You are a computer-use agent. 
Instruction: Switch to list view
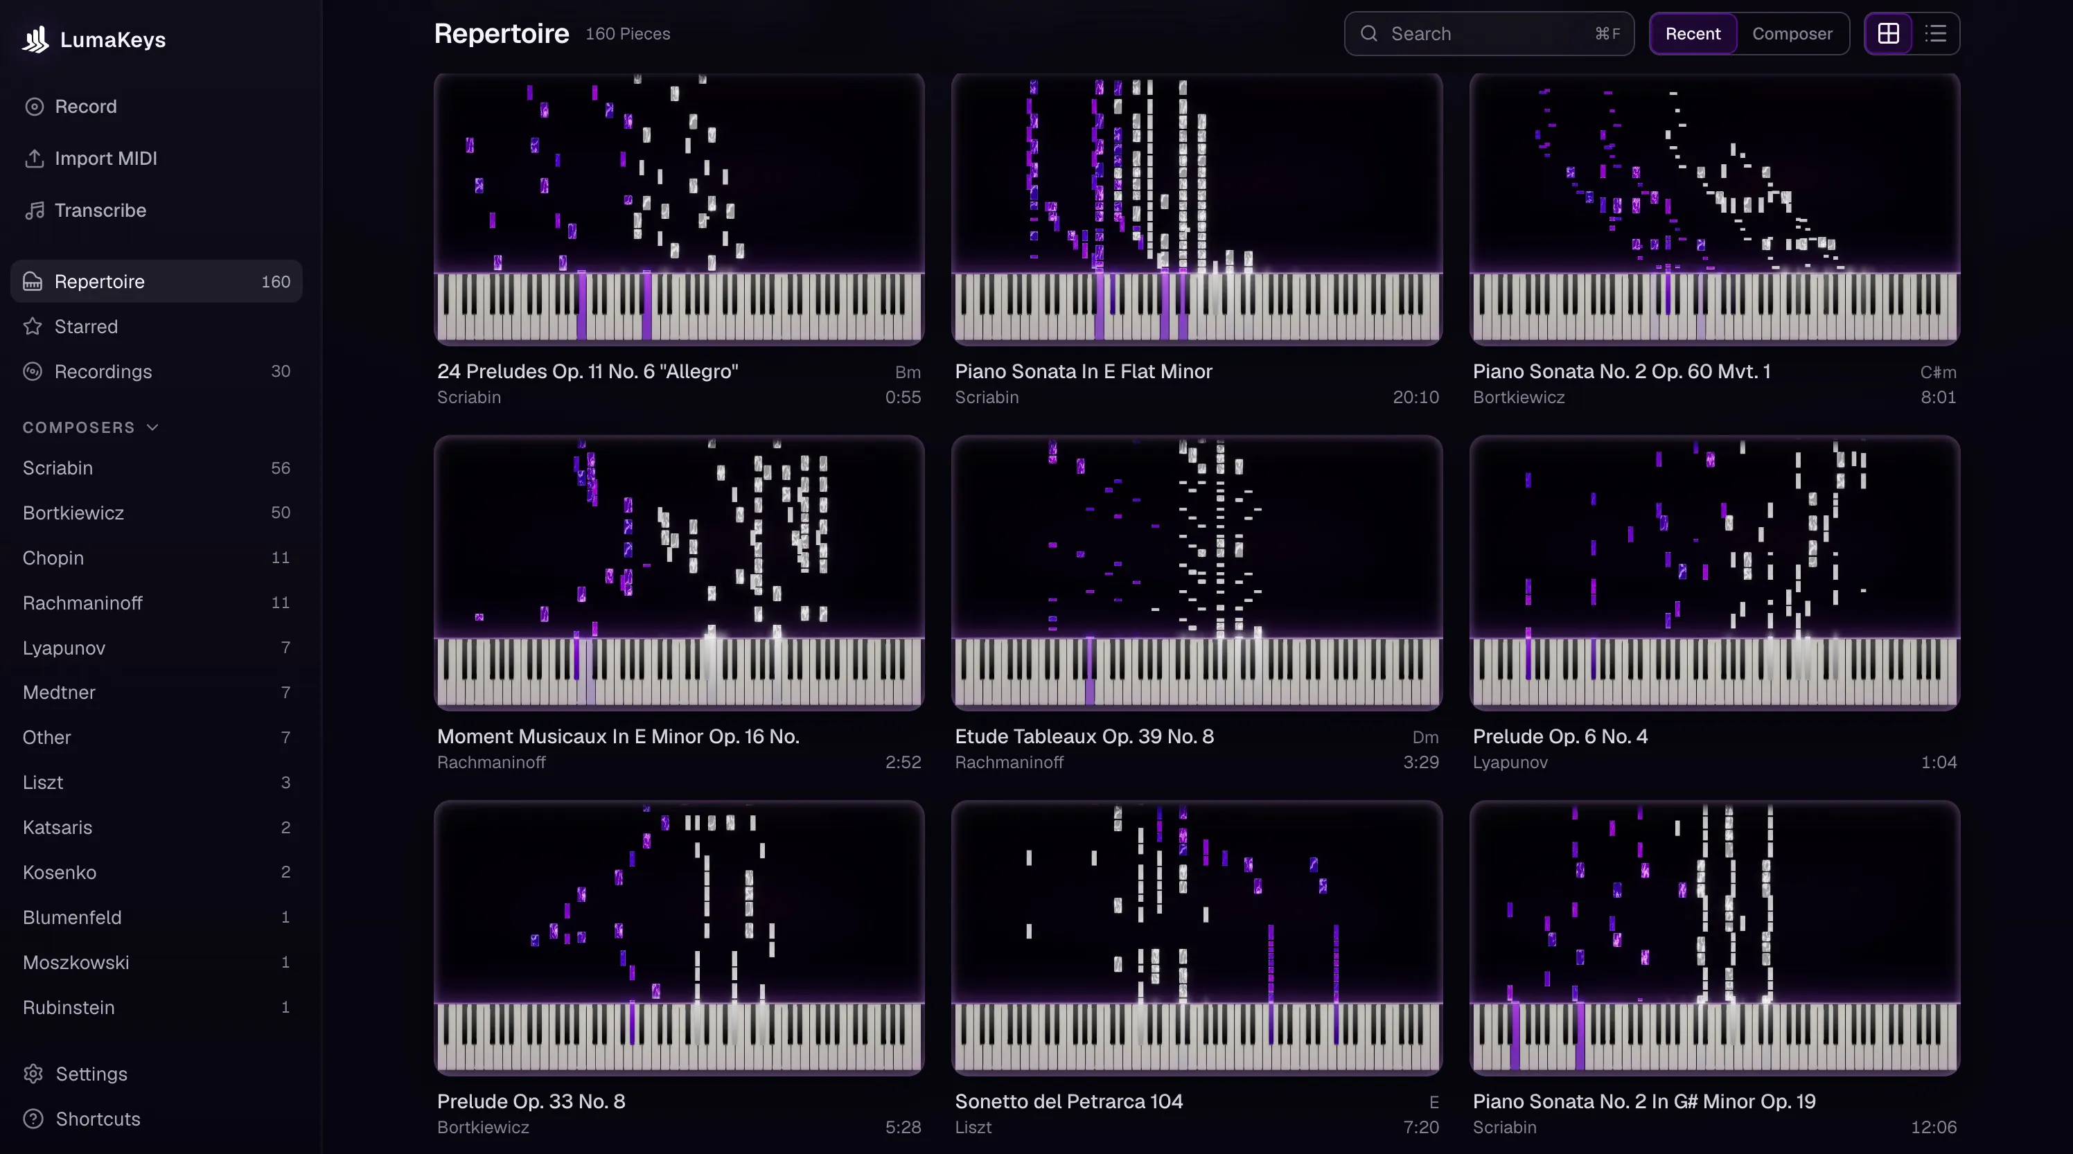pos(1935,34)
